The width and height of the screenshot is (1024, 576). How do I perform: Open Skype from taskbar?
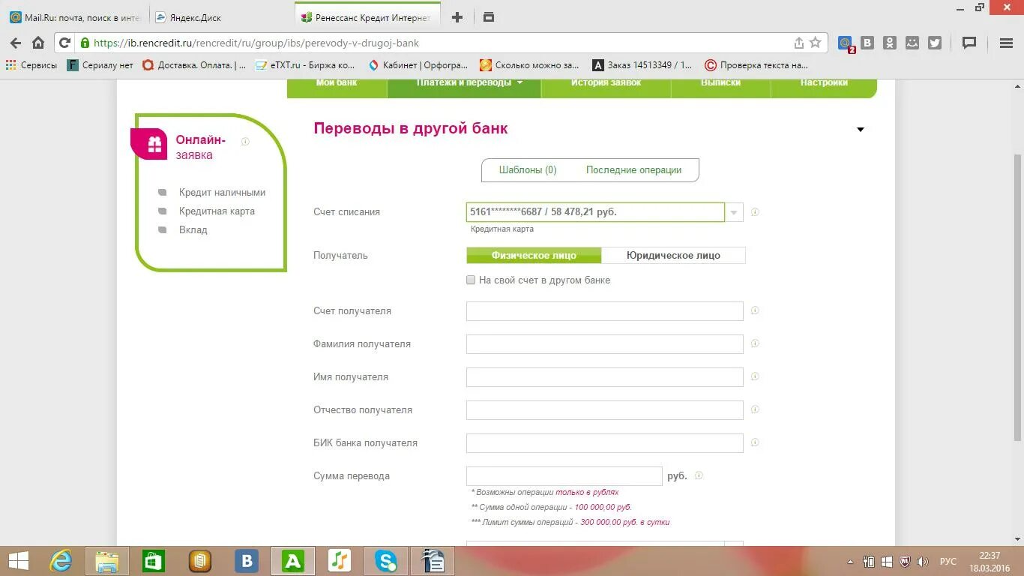pos(386,560)
